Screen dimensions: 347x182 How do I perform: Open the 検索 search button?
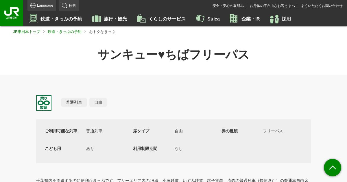click(69, 5)
